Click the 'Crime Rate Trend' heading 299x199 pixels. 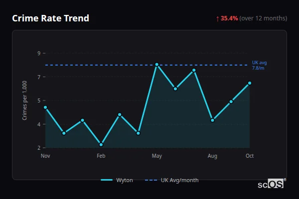[x=50, y=18]
